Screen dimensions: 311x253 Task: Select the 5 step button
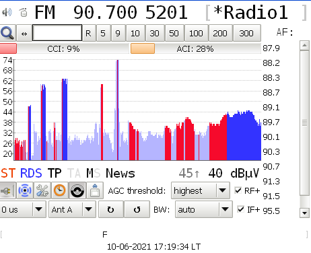click(103, 33)
